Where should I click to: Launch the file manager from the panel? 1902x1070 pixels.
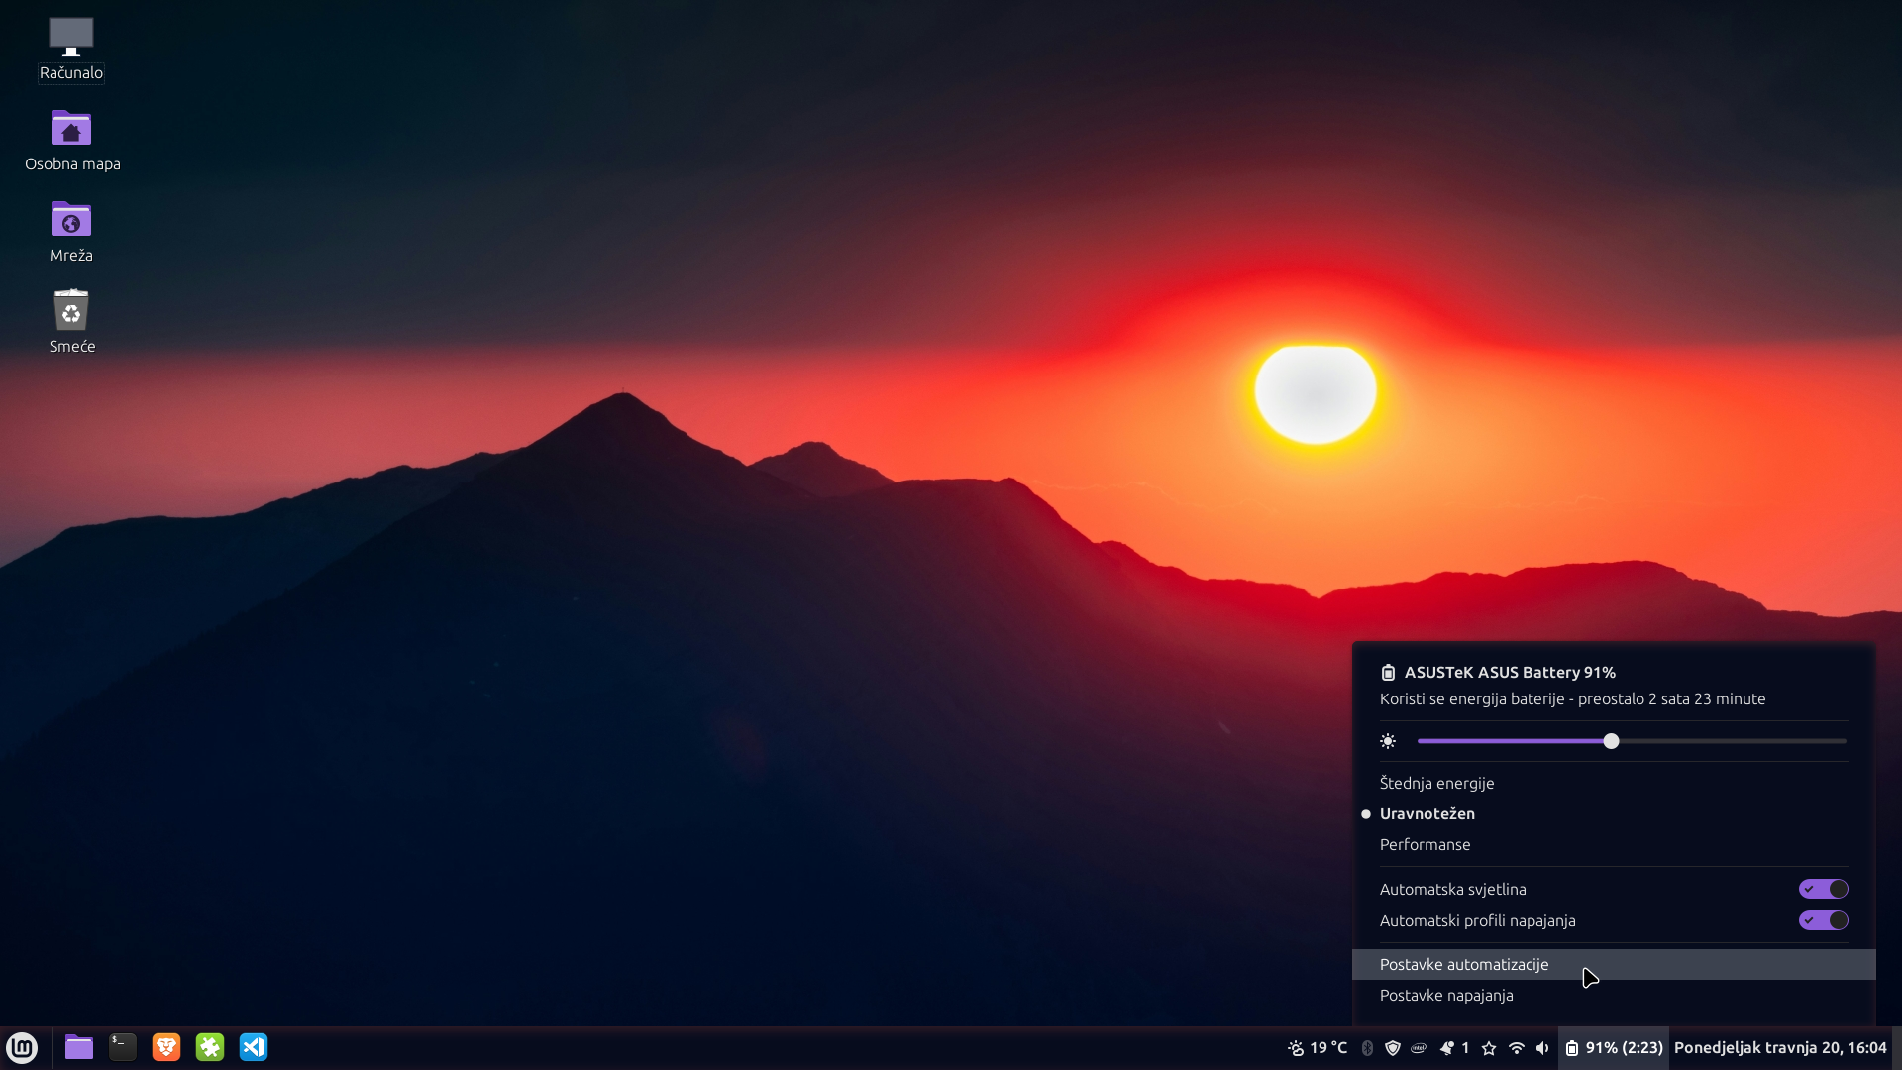(x=79, y=1047)
